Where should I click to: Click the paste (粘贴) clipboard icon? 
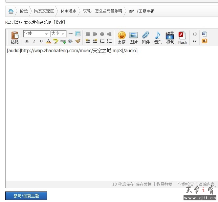[15, 37]
